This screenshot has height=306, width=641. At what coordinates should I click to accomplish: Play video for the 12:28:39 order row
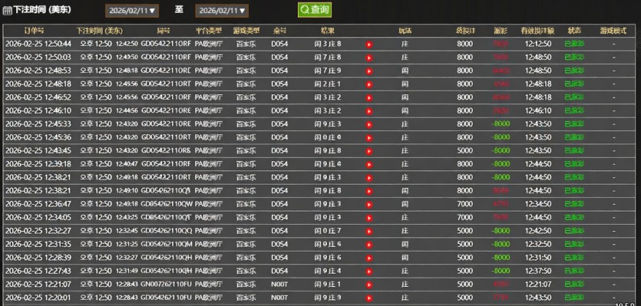pos(369,258)
